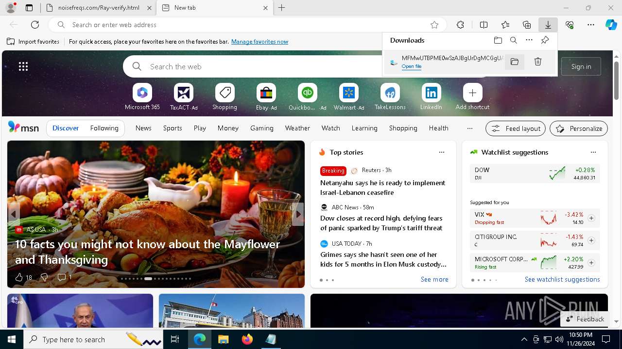Screen dimensions: 622x349
Task: Focus the address bar field
Action: pos(247,25)
